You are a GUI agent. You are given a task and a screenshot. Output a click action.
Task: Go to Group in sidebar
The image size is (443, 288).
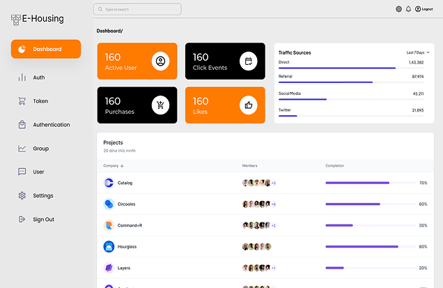point(40,149)
